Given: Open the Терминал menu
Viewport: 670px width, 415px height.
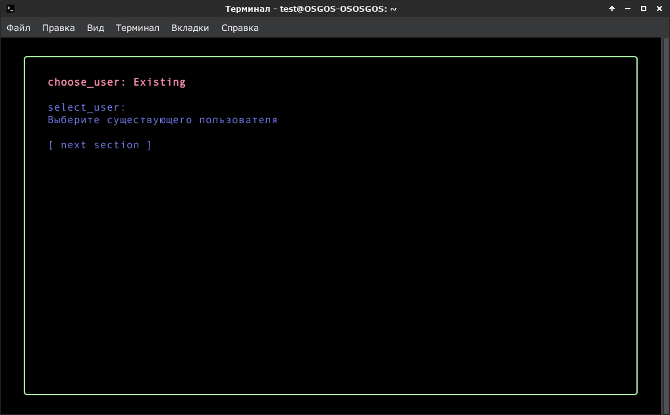Looking at the screenshot, I should point(138,28).
